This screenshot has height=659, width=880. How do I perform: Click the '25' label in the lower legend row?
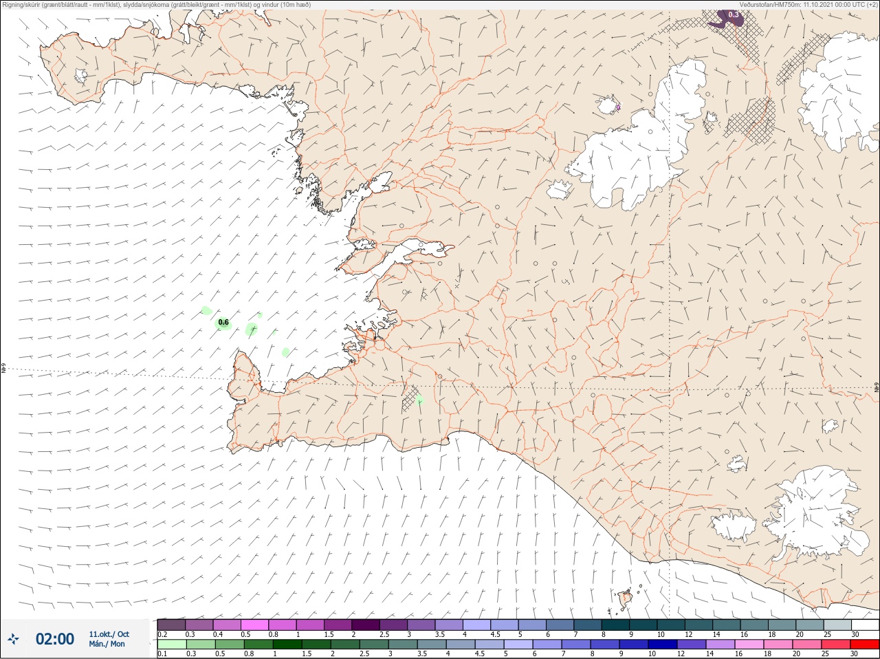(x=826, y=654)
